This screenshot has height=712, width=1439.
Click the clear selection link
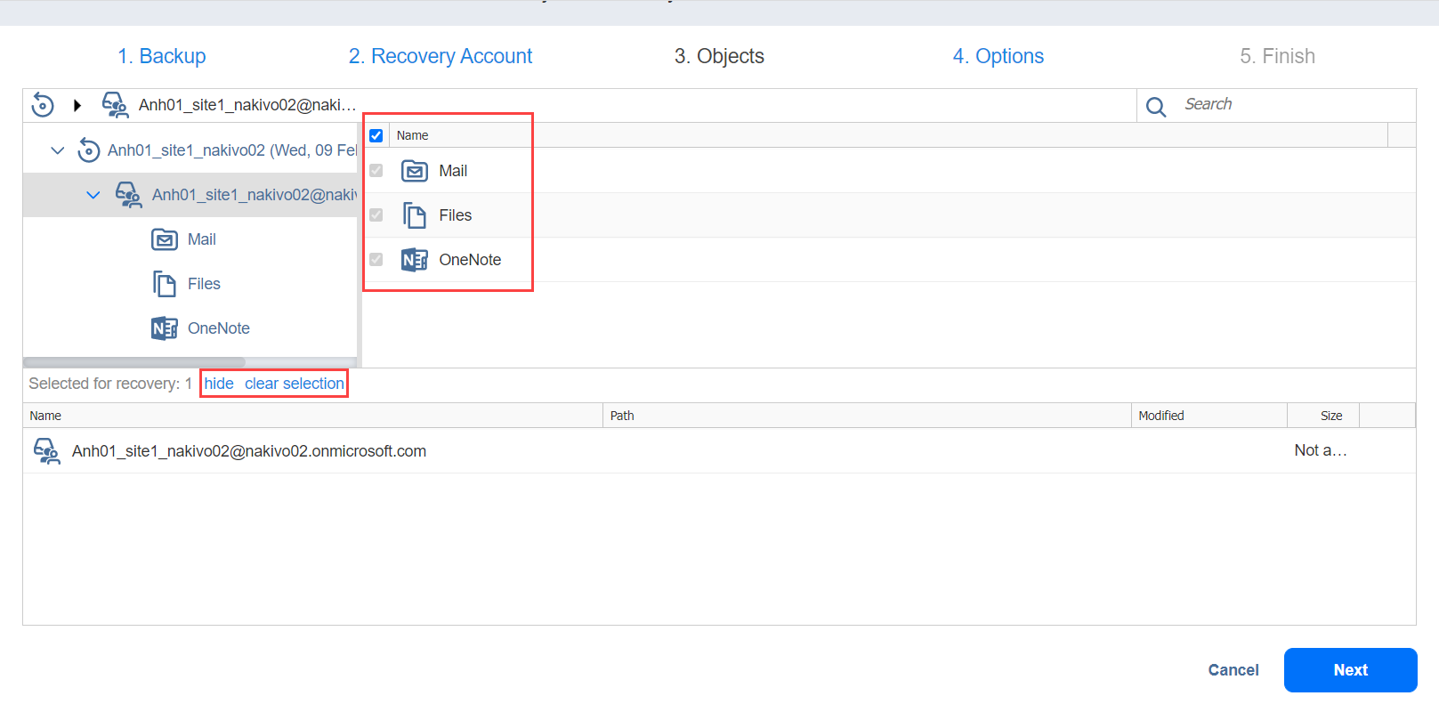[x=295, y=384]
